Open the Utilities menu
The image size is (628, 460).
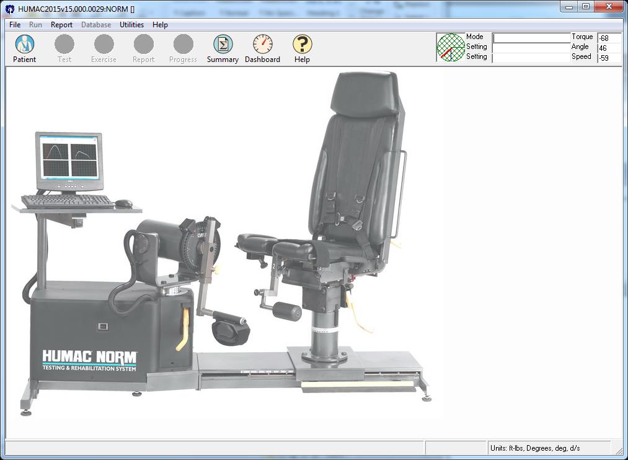[131, 25]
